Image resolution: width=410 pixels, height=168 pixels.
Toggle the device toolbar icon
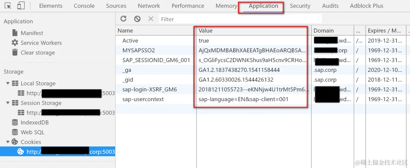pos(21,6)
